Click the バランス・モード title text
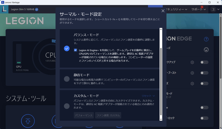Image resolution: width=222 pixels, height=129 pixels. (x=86, y=35)
